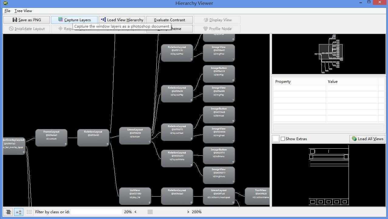Viewport: 388px width, 219px height.
Task: Select the RelativeLayout @b409eba0 node
Action: coord(177,196)
